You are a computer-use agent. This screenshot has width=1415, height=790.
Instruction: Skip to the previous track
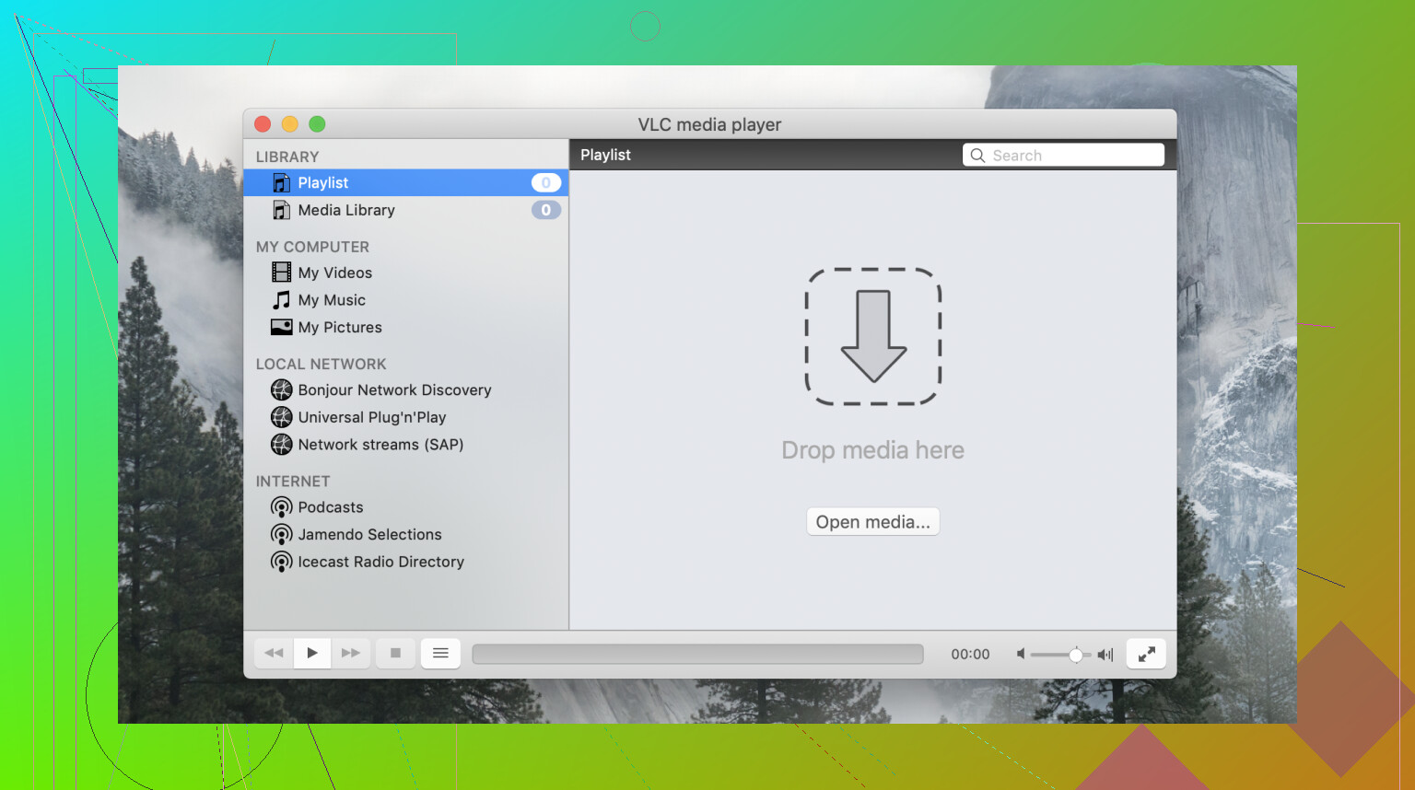pos(274,653)
